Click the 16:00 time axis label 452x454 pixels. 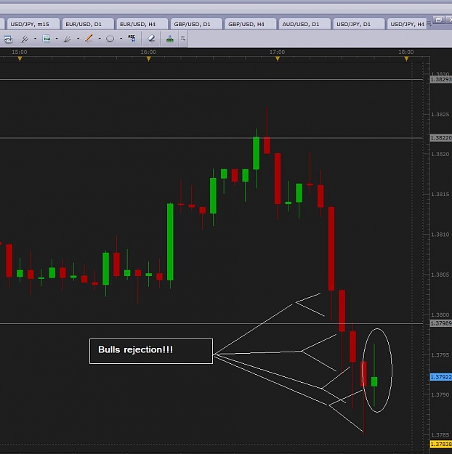(x=148, y=52)
